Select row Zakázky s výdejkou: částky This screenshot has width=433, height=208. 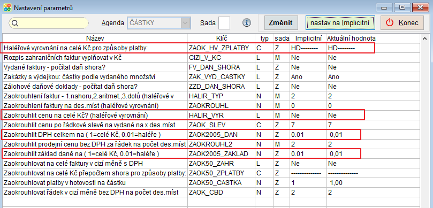tap(211, 77)
